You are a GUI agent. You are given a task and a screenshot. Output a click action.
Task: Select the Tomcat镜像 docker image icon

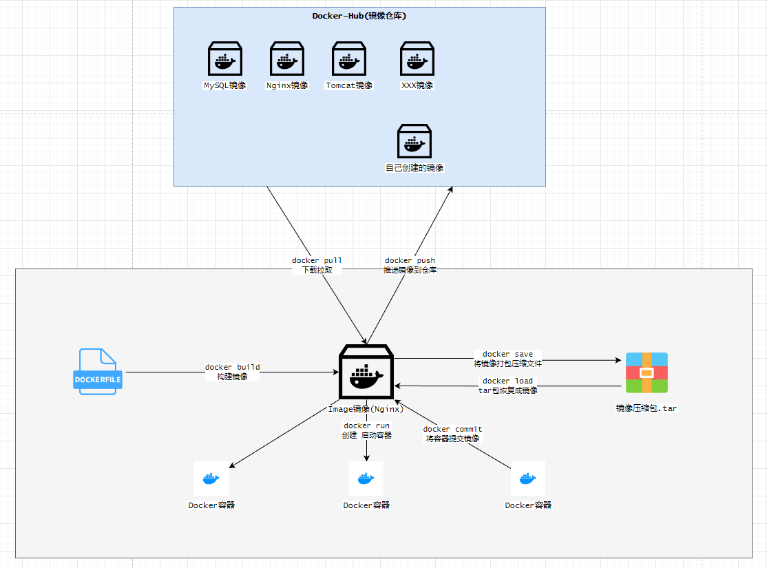coord(349,59)
